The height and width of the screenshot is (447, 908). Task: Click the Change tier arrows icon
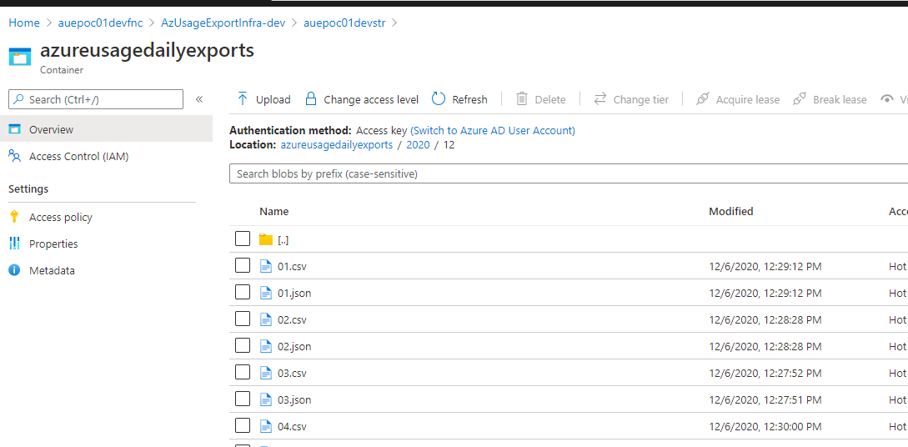tap(600, 99)
